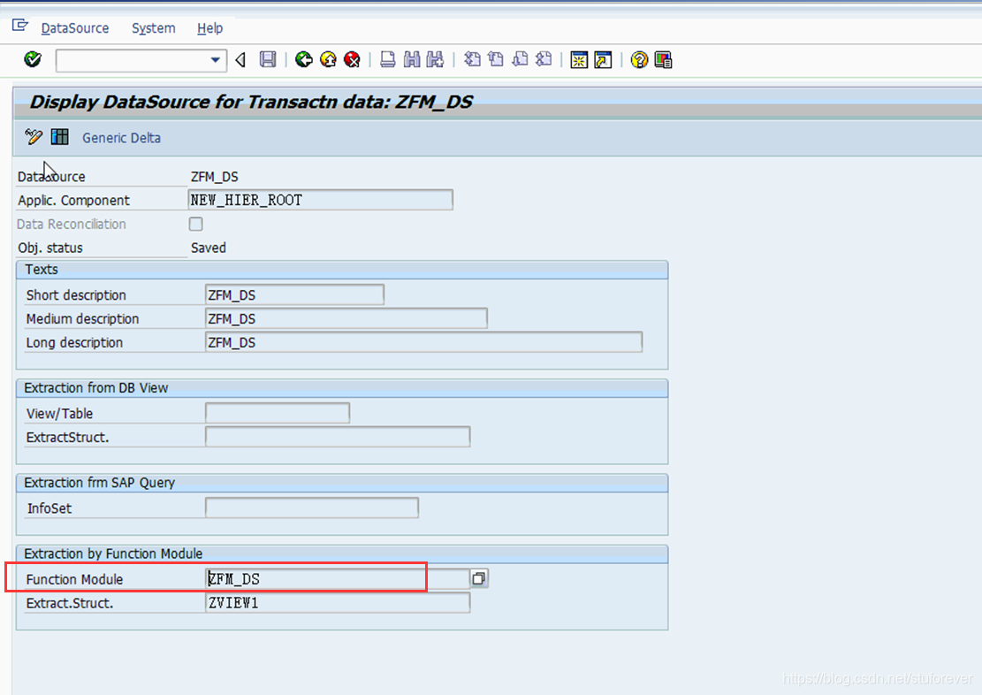Click the Applic. Component field
982x695 pixels.
click(320, 200)
